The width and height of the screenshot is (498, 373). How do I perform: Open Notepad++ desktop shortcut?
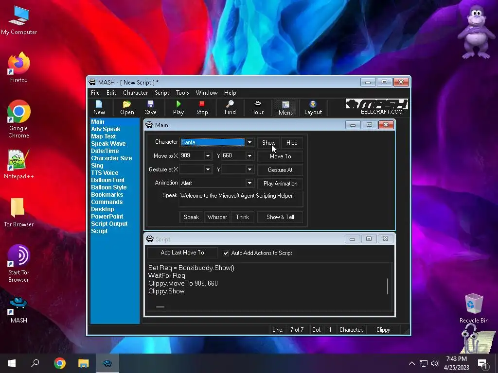pos(19,164)
